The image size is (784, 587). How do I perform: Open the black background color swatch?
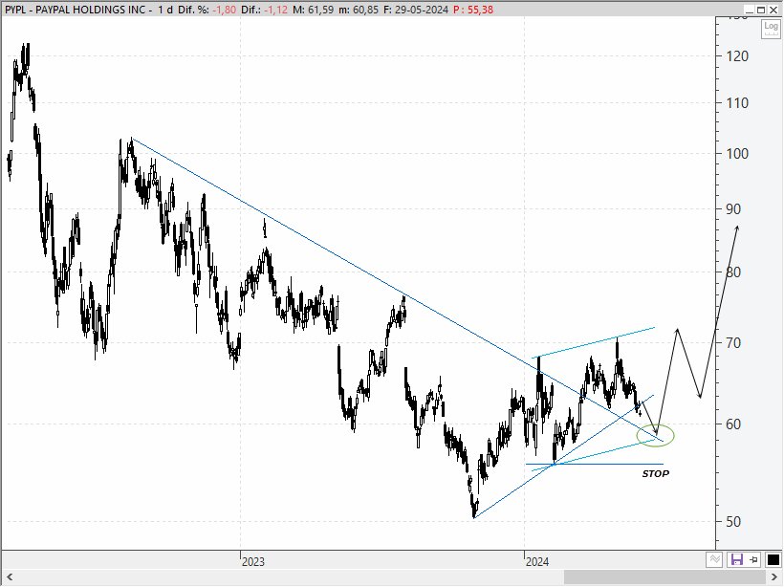click(x=773, y=559)
